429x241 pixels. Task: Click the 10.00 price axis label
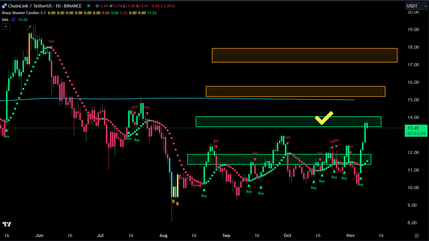tap(413, 188)
